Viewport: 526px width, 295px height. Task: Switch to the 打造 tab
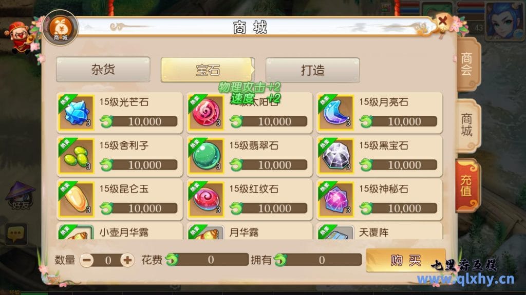(313, 70)
